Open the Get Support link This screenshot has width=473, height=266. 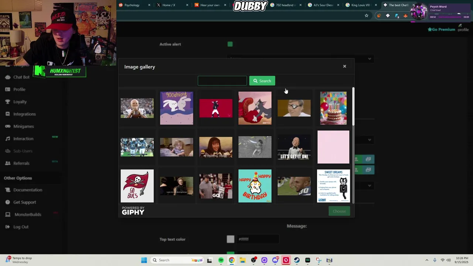click(x=24, y=202)
